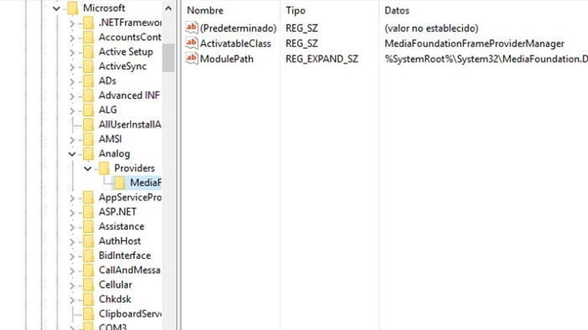Expand the Cellular key
The height and width of the screenshot is (330, 588).
pos(72,284)
